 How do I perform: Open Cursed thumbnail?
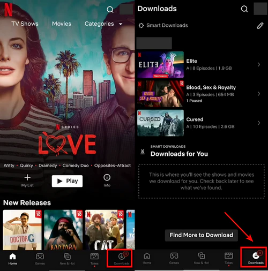click(x=160, y=123)
